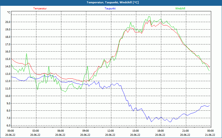Screen dimensions: 222x138
Task: Click the 10,0 y-axis value
Action: (x=8, y=96)
